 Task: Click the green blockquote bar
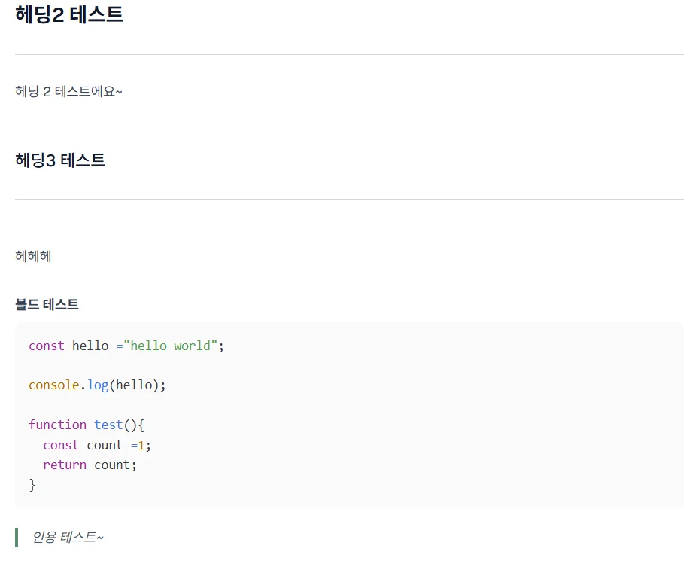point(17,537)
